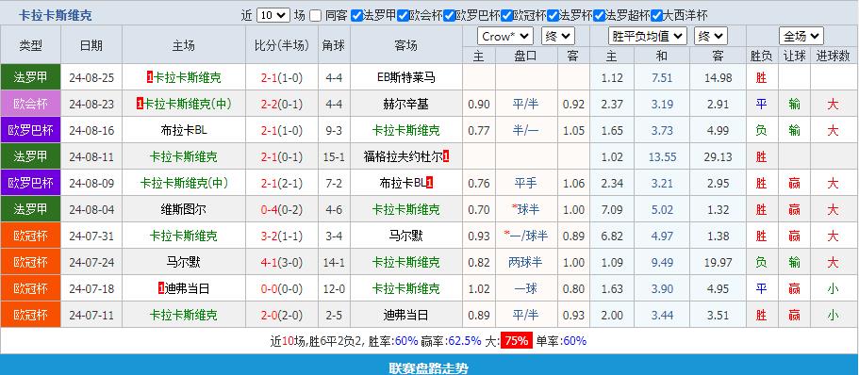Click corner count 15-1 on 24-08-11
Image resolution: width=859 pixels, height=375 pixels.
[334, 156]
